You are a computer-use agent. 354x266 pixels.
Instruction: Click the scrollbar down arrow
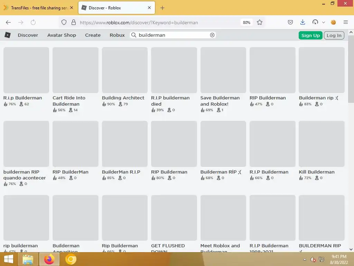pos(351,249)
